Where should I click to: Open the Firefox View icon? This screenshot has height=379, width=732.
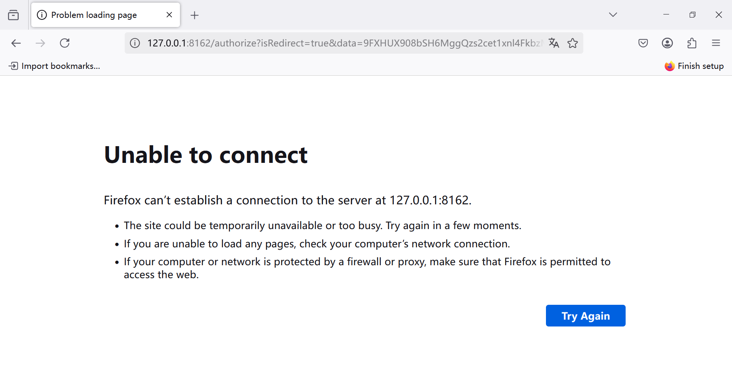(x=13, y=15)
